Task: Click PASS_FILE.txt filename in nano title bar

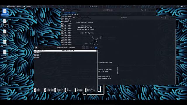Action: [x=67, y=50]
